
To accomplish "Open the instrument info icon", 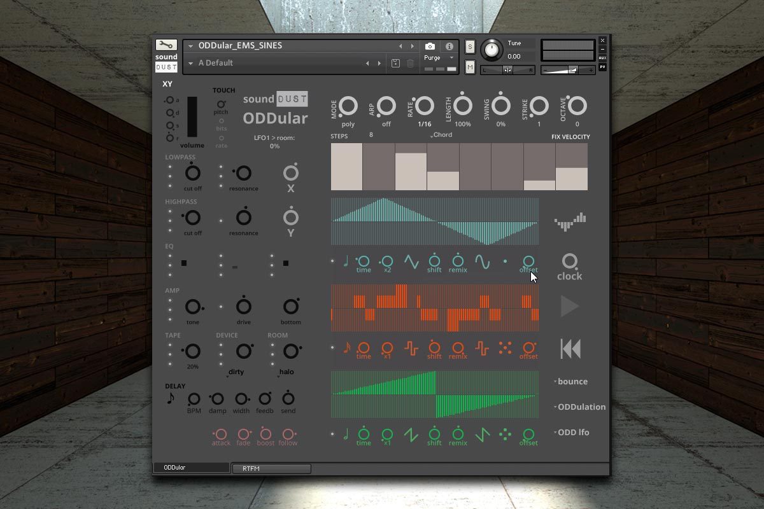I will click(x=449, y=46).
